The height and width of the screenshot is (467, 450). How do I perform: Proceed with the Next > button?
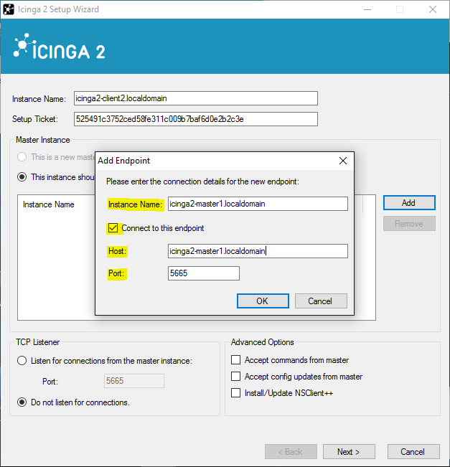tap(349, 452)
